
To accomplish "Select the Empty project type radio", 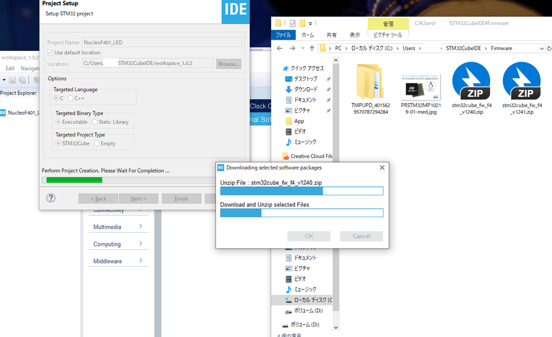I will (97, 143).
